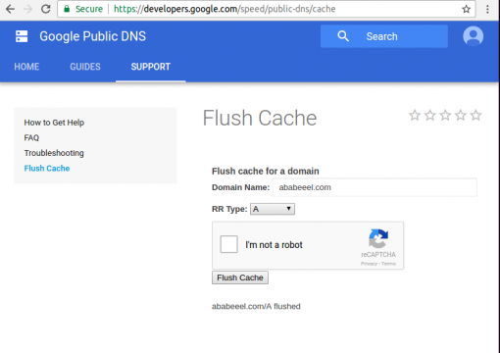Click the green Secure padlock icon
Viewport: 500px width, 353px height.
(67, 9)
